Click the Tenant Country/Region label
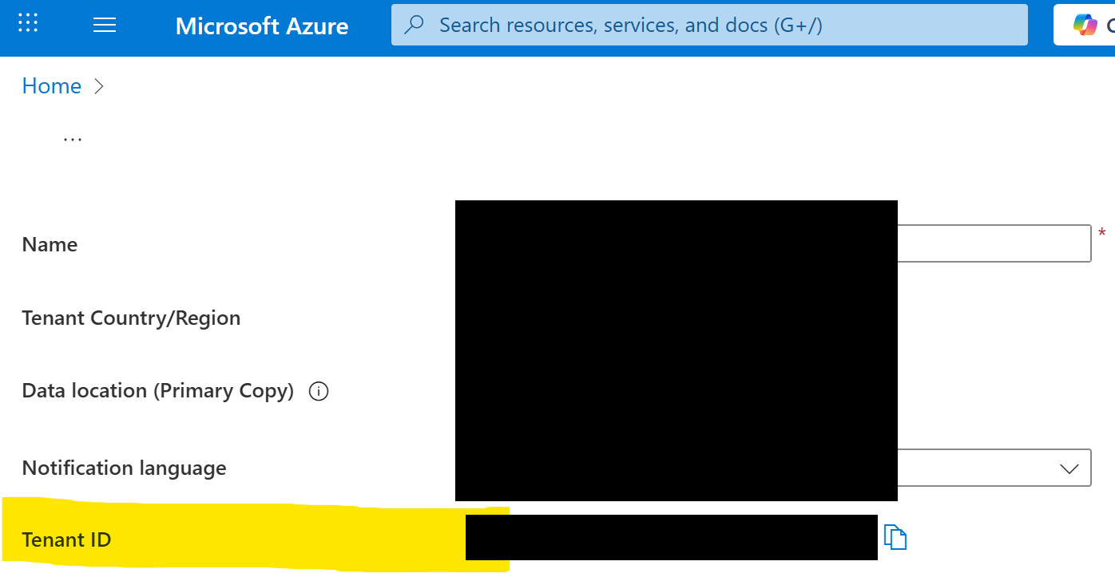This screenshot has width=1115, height=573. pos(131,318)
